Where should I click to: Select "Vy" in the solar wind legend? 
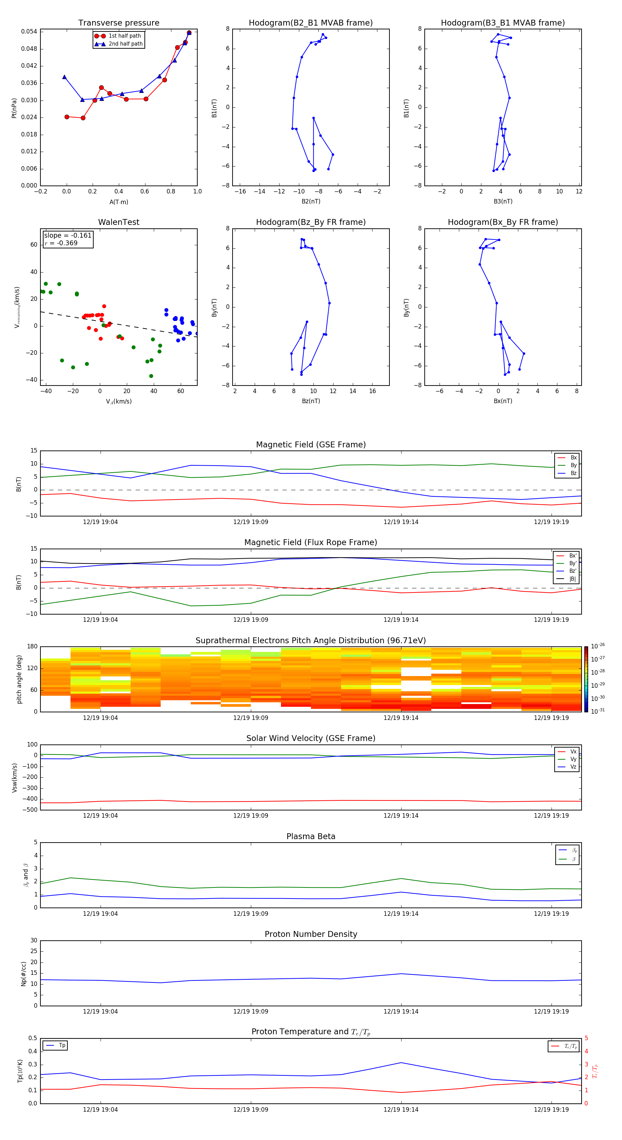(567, 759)
